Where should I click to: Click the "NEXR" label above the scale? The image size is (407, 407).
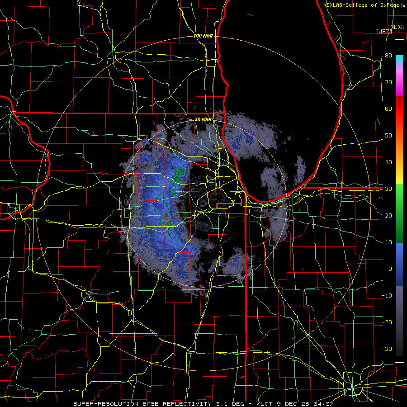coord(398,27)
